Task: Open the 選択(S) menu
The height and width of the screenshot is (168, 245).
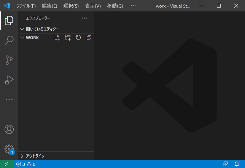Action: [x=71, y=6]
